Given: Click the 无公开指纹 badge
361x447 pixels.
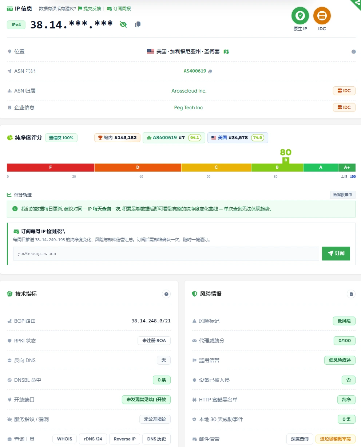Looking at the screenshot, I should [155, 419].
